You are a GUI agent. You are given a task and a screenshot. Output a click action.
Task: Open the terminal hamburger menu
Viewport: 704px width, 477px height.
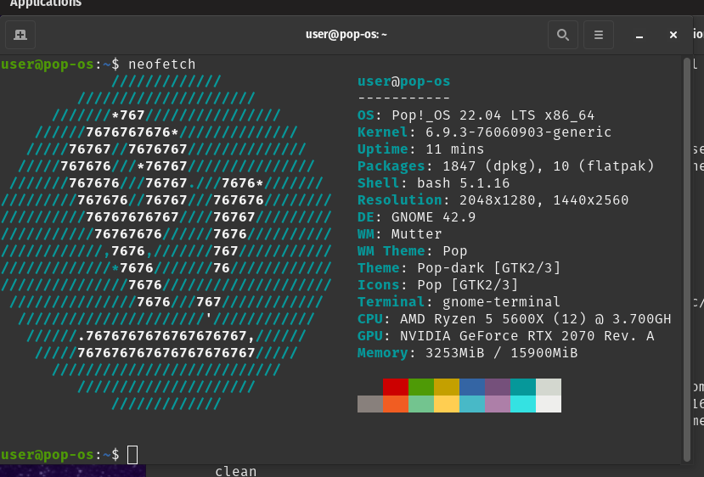tap(598, 35)
